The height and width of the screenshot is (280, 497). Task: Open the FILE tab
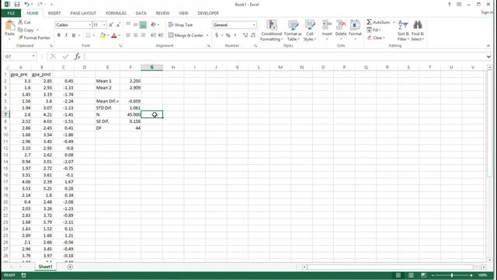(x=11, y=13)
